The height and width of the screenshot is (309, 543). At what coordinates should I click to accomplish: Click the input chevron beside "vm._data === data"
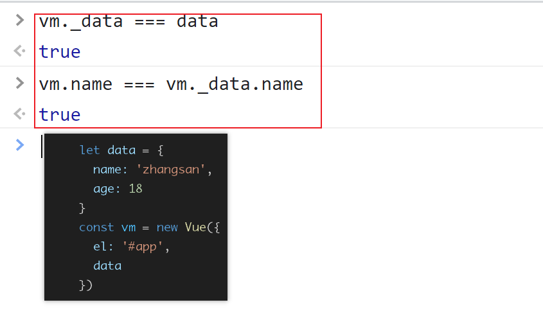point(20,21)
